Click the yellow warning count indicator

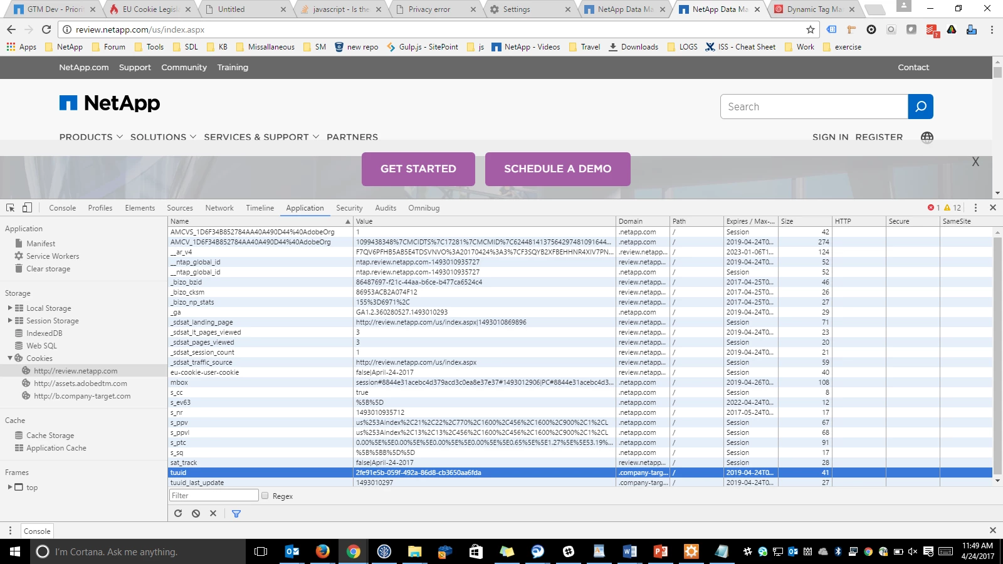[952, 207]
